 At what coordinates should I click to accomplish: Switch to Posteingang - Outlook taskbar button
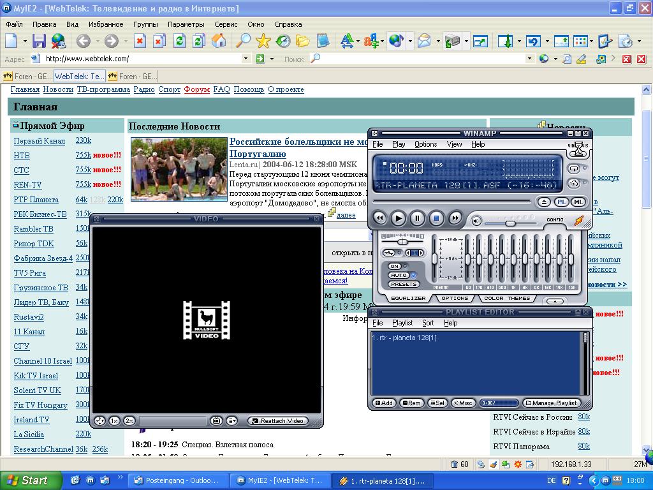177,481
